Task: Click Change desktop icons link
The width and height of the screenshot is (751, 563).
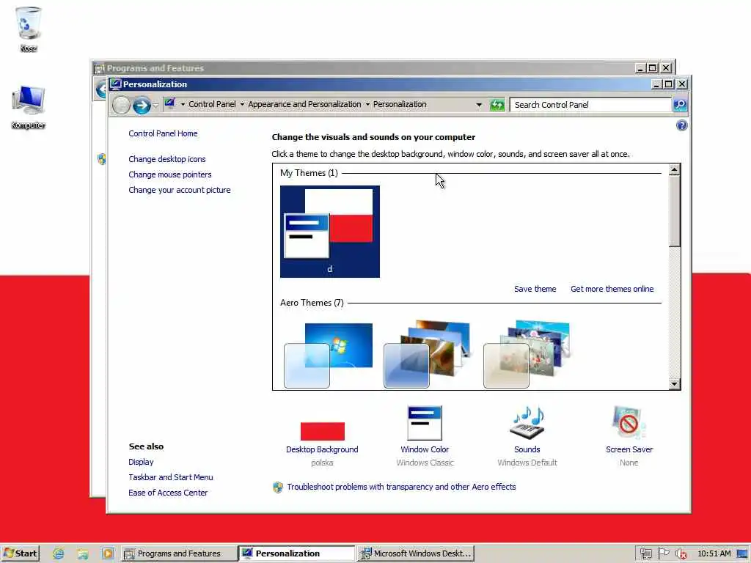Action: 166,159
